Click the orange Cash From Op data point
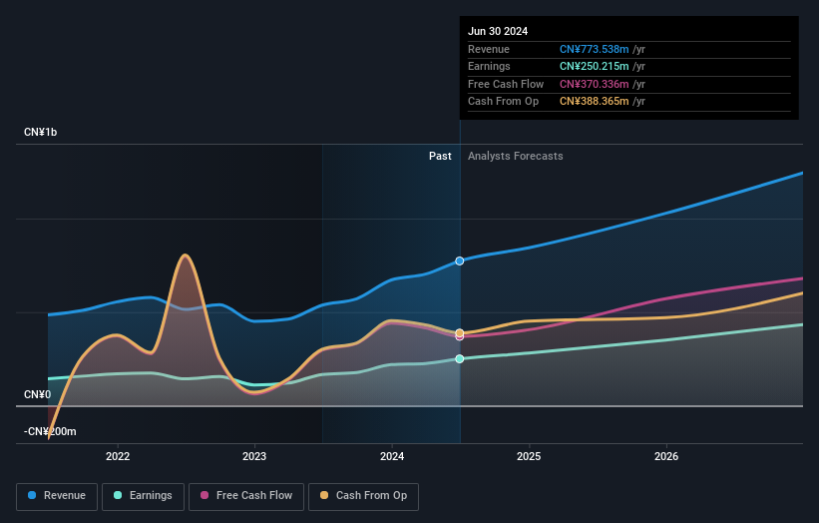 (459, 332)
